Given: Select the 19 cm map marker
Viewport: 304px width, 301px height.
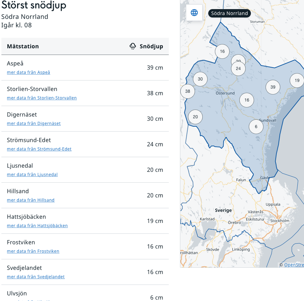Looking at the screenshot, I should [x=297, y=80].
